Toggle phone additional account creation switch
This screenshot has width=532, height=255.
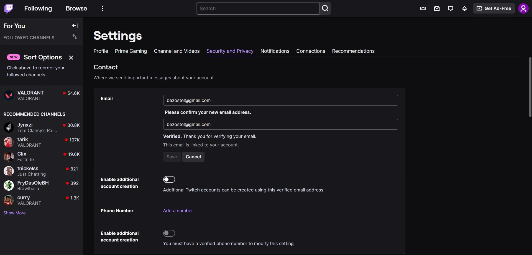click(169, 233)
